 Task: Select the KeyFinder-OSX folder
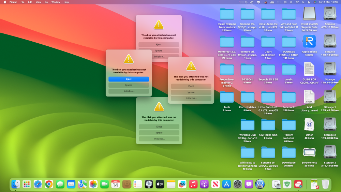[x=268, y=125]
